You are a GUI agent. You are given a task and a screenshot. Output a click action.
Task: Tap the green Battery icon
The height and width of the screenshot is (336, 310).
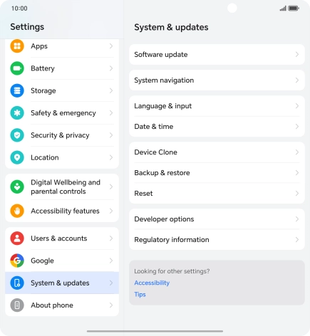click(17, 68)
